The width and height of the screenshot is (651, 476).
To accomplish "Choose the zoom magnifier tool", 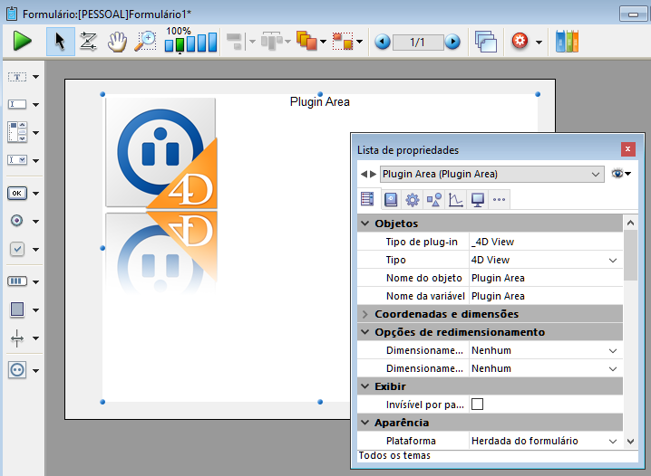I will point(145,42).
